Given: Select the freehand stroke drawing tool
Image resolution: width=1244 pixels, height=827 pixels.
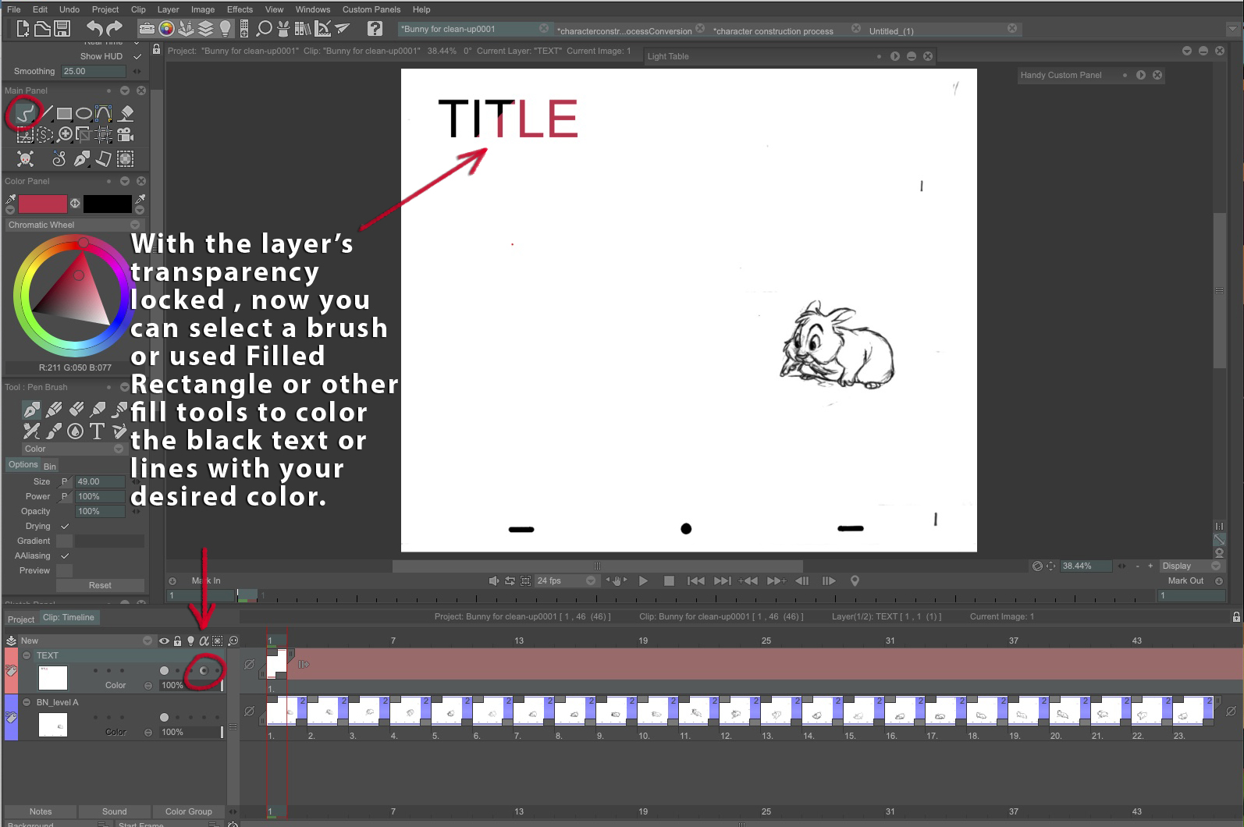Looking at the screenshot, I should pyautogui.click(x=25, y=114).
